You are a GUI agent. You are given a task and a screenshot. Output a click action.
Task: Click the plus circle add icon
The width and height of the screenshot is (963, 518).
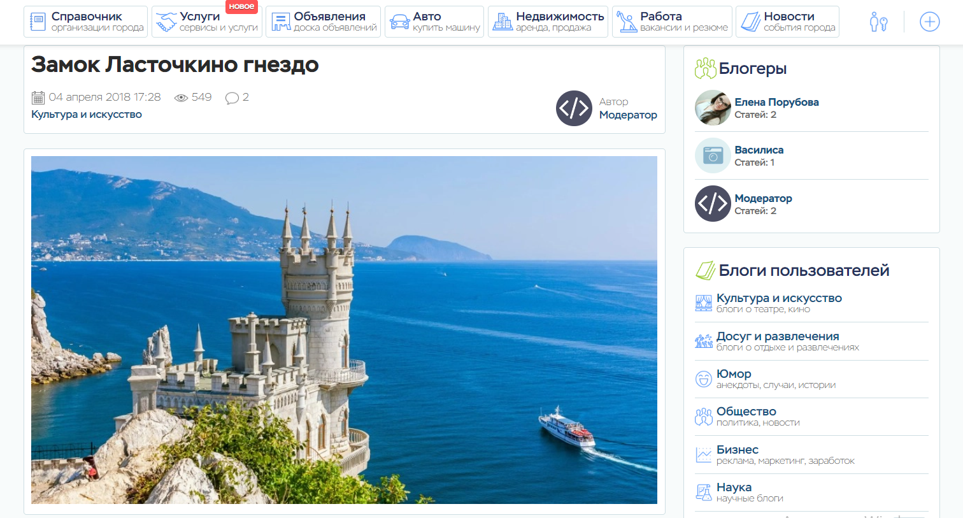pyautogui.click(x=929, y=22)
